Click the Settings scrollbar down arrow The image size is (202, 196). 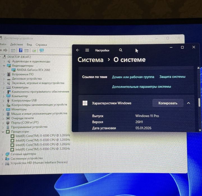[200, 130]
